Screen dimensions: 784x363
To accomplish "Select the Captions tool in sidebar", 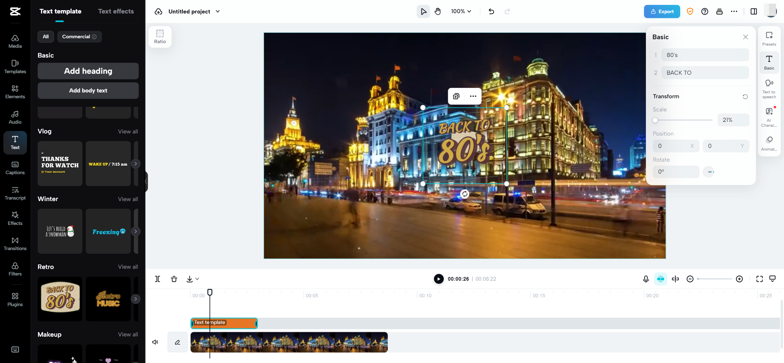I will click(14, 167).
